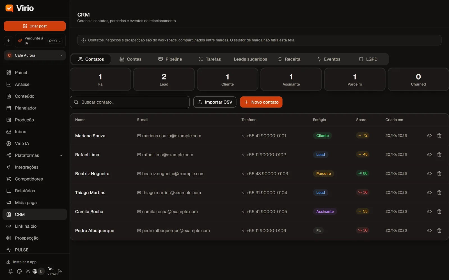Filter contacts by the Churned card
Screen dimensions: 449x280
point(418,80)
